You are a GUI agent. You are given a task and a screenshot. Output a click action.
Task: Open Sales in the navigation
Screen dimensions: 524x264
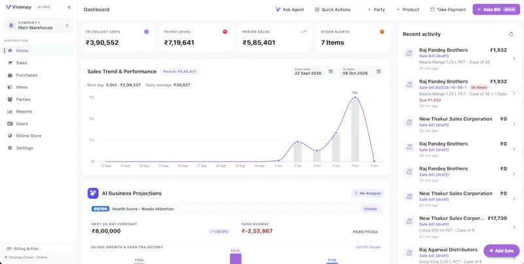click(39, 63)
